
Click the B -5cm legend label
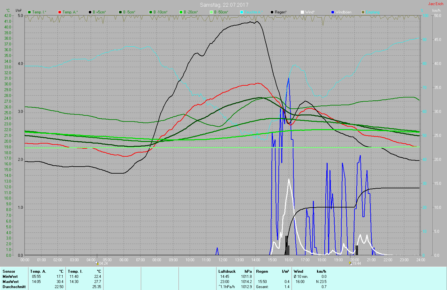click(129, 12)
